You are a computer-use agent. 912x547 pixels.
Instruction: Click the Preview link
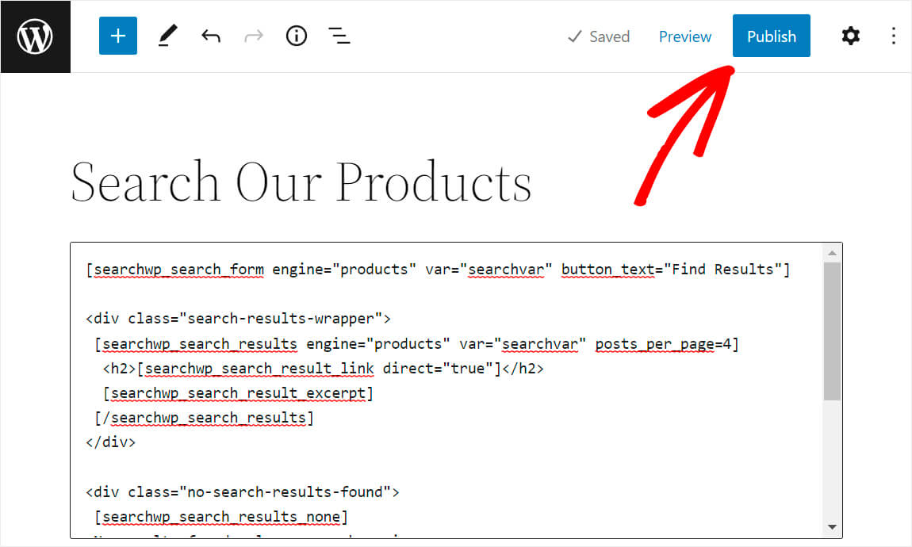(x=684, y=36)
